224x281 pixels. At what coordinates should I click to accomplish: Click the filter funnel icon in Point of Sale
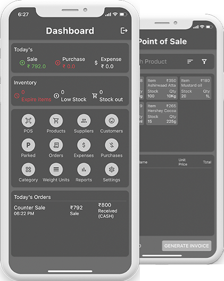(204, 62)
